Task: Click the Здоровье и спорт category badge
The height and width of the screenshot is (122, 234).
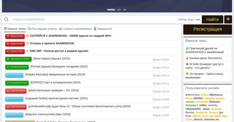Action: [x=18, y=59]
